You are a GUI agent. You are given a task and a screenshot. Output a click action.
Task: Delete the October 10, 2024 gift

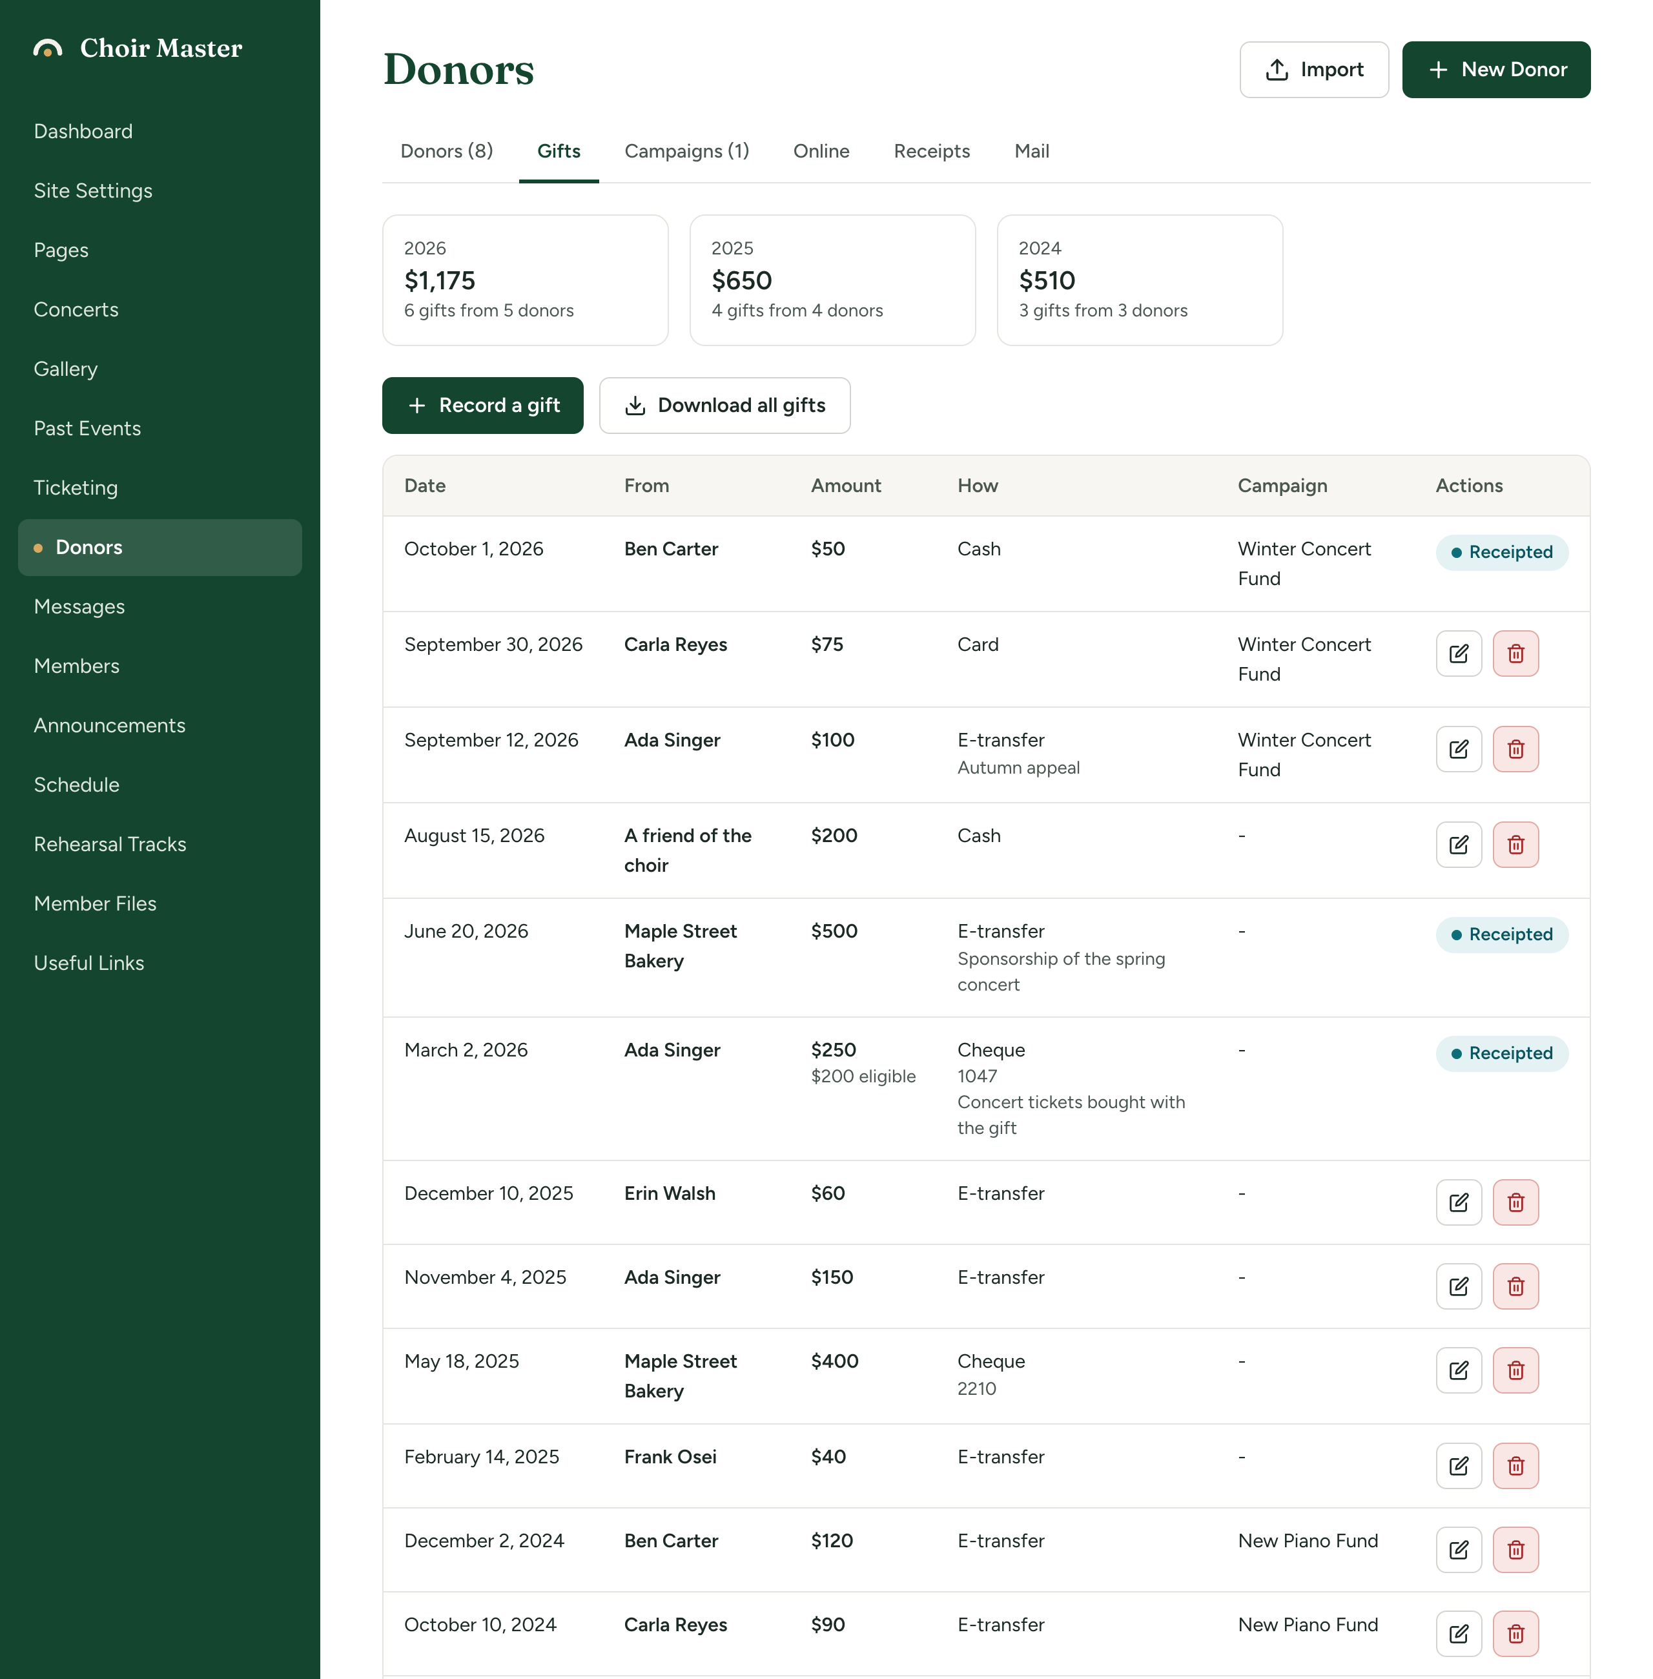click(x=1516, y=1634)
